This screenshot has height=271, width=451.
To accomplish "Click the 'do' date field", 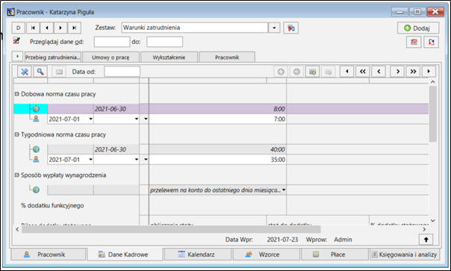I will point(164,42).
